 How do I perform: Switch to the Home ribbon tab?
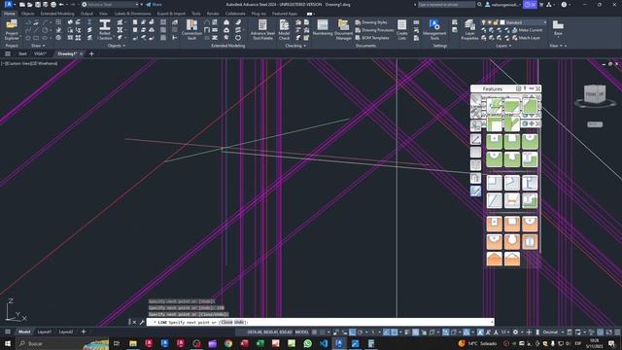click(x=10, y=14)
